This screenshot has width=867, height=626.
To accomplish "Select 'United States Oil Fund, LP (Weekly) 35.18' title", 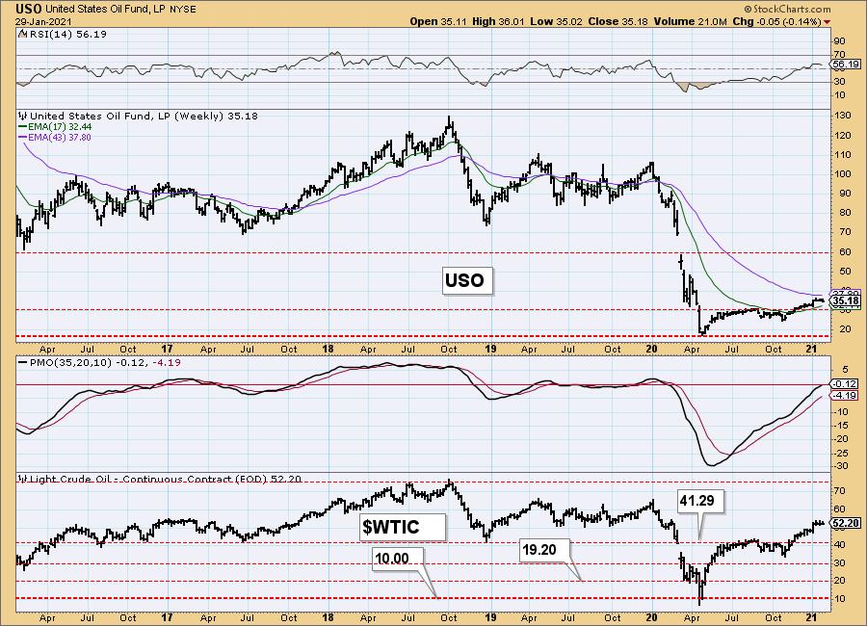I will 144,117.
